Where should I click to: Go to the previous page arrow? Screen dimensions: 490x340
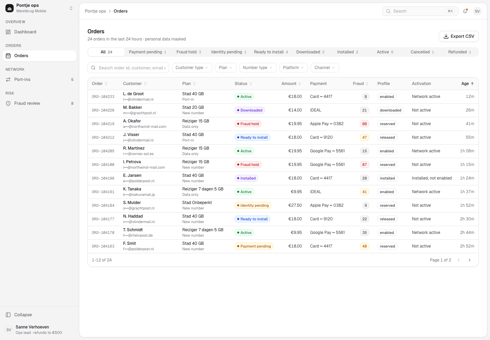tap(459, 260)
